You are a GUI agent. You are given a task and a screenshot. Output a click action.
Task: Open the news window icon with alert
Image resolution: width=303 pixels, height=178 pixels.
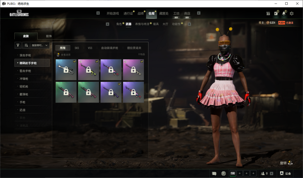pyautogui.click(x=276, y=13)
